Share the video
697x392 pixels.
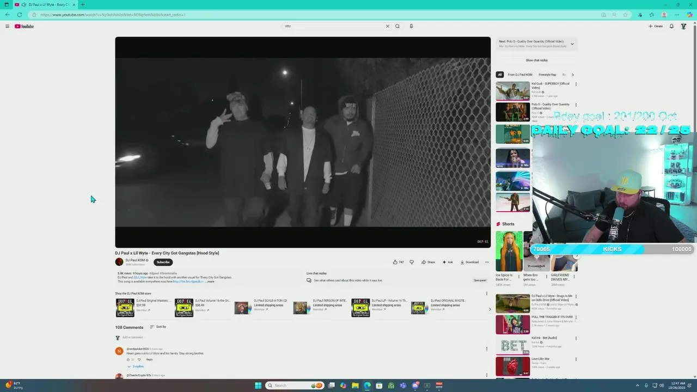[x=428, y=262]
